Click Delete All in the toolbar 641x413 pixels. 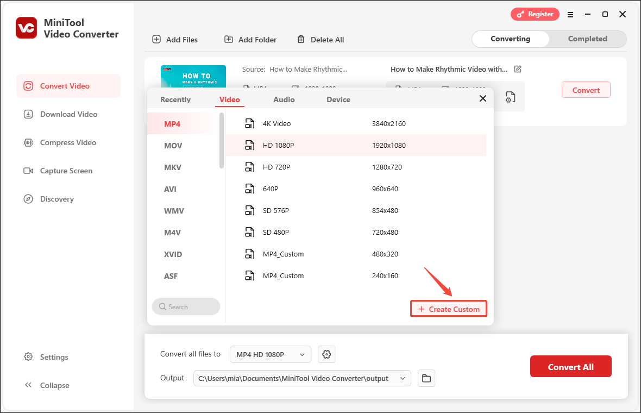click(x=320, y=40)
